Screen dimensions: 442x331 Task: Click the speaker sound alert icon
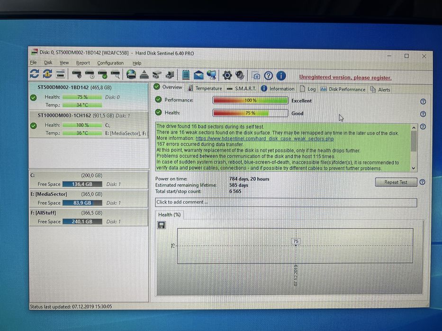(240, 75)
